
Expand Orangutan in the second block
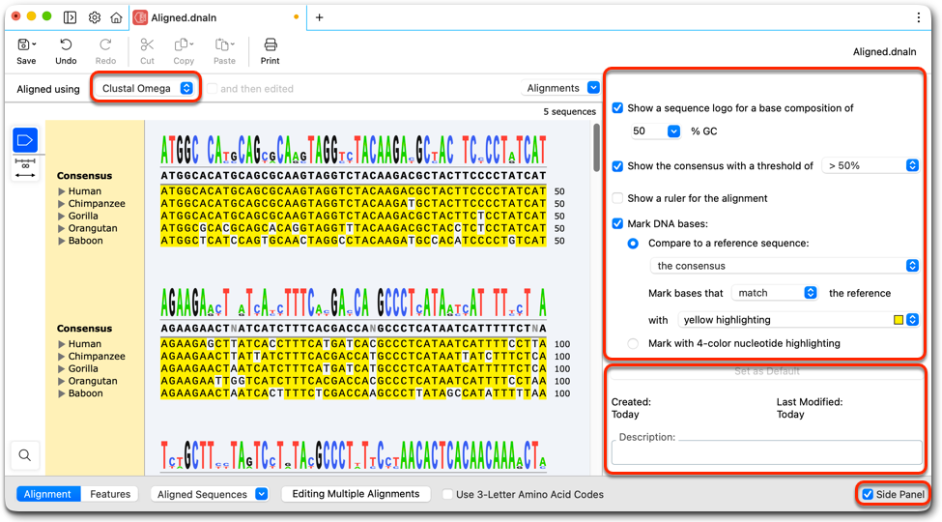(x=61, y=381)
